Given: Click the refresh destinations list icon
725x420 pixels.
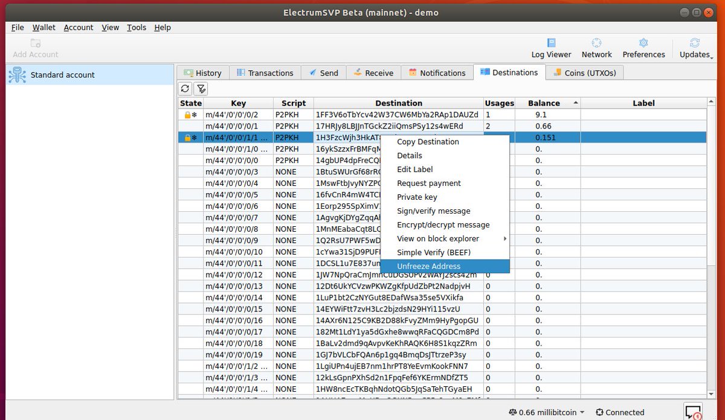Looking at the screenshot, I should coord(185,89).
